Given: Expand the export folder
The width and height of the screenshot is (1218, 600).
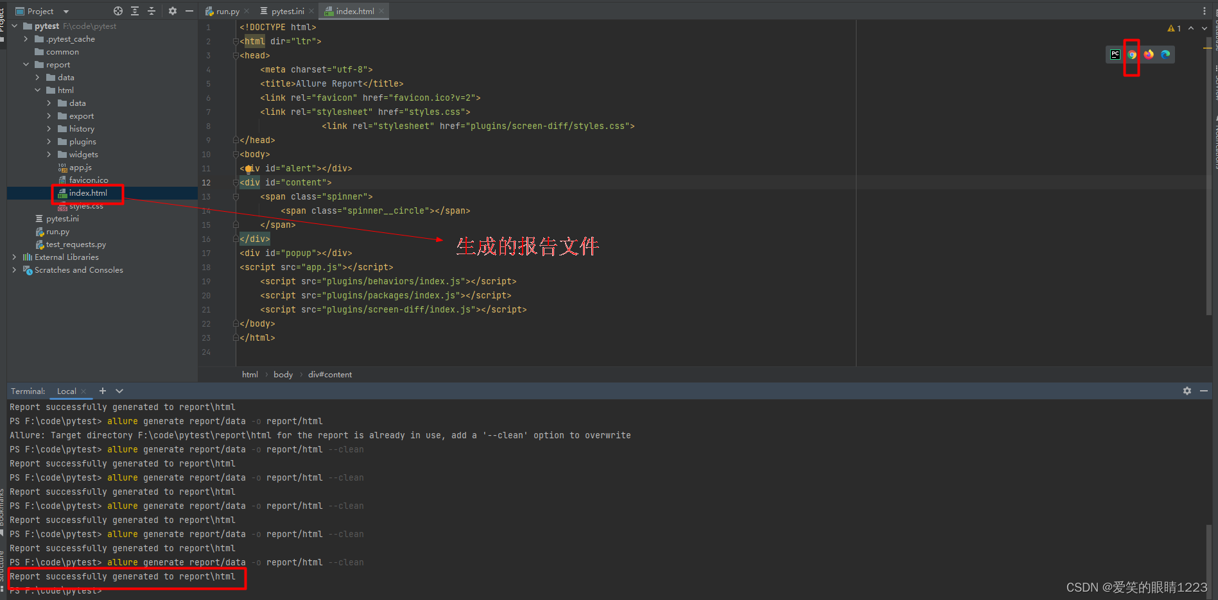Looking at the screenshot, I should tap(49, 116).
